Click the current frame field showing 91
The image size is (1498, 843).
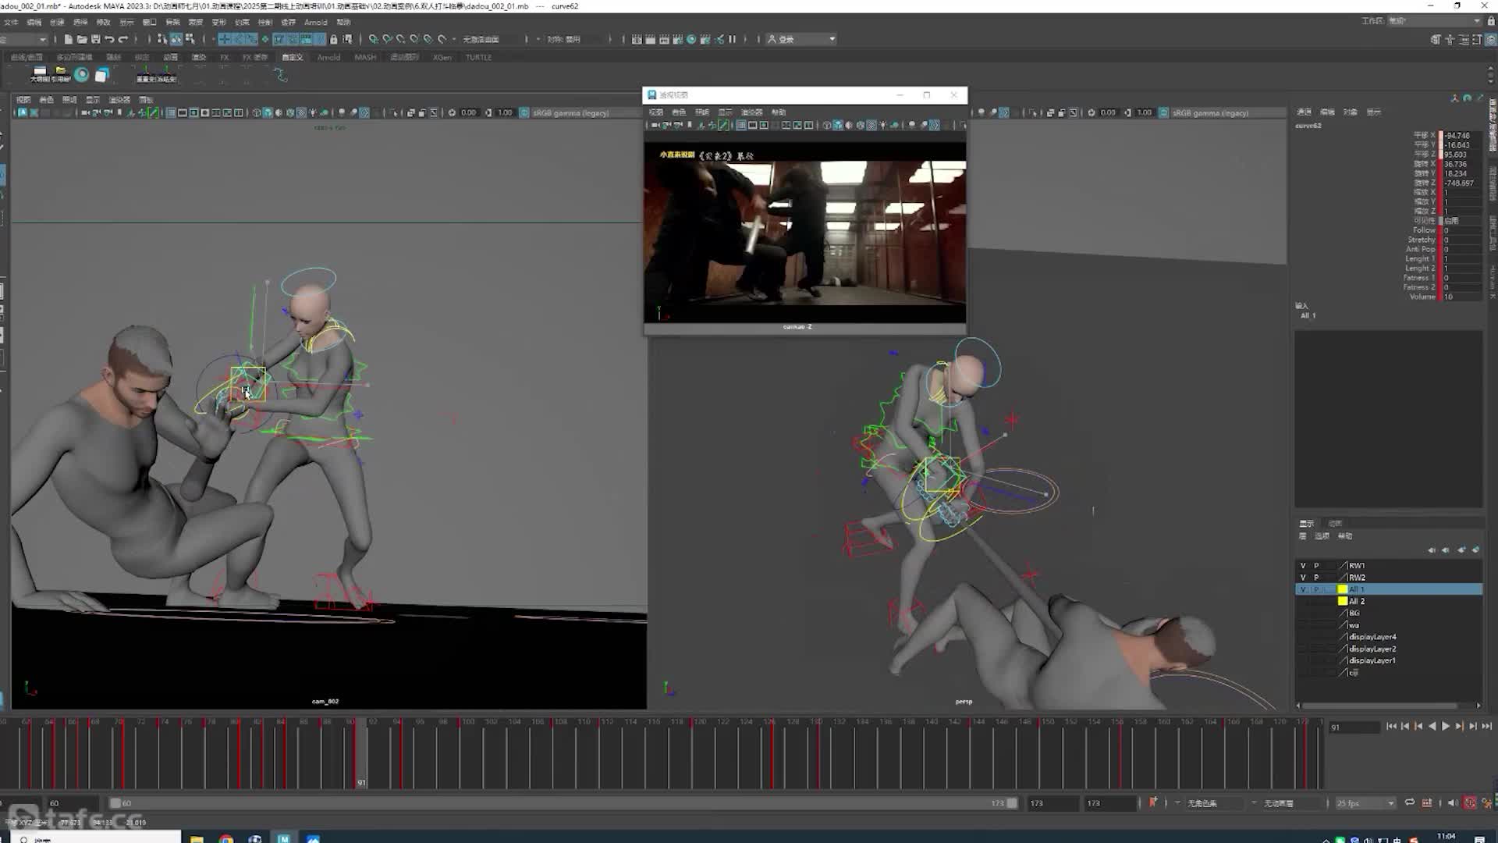[x=1354, y=727]
